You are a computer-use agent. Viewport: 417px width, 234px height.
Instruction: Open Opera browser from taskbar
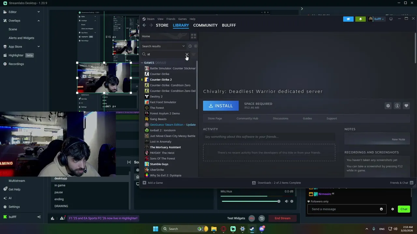pyautogui.click(x=223, y=229)
